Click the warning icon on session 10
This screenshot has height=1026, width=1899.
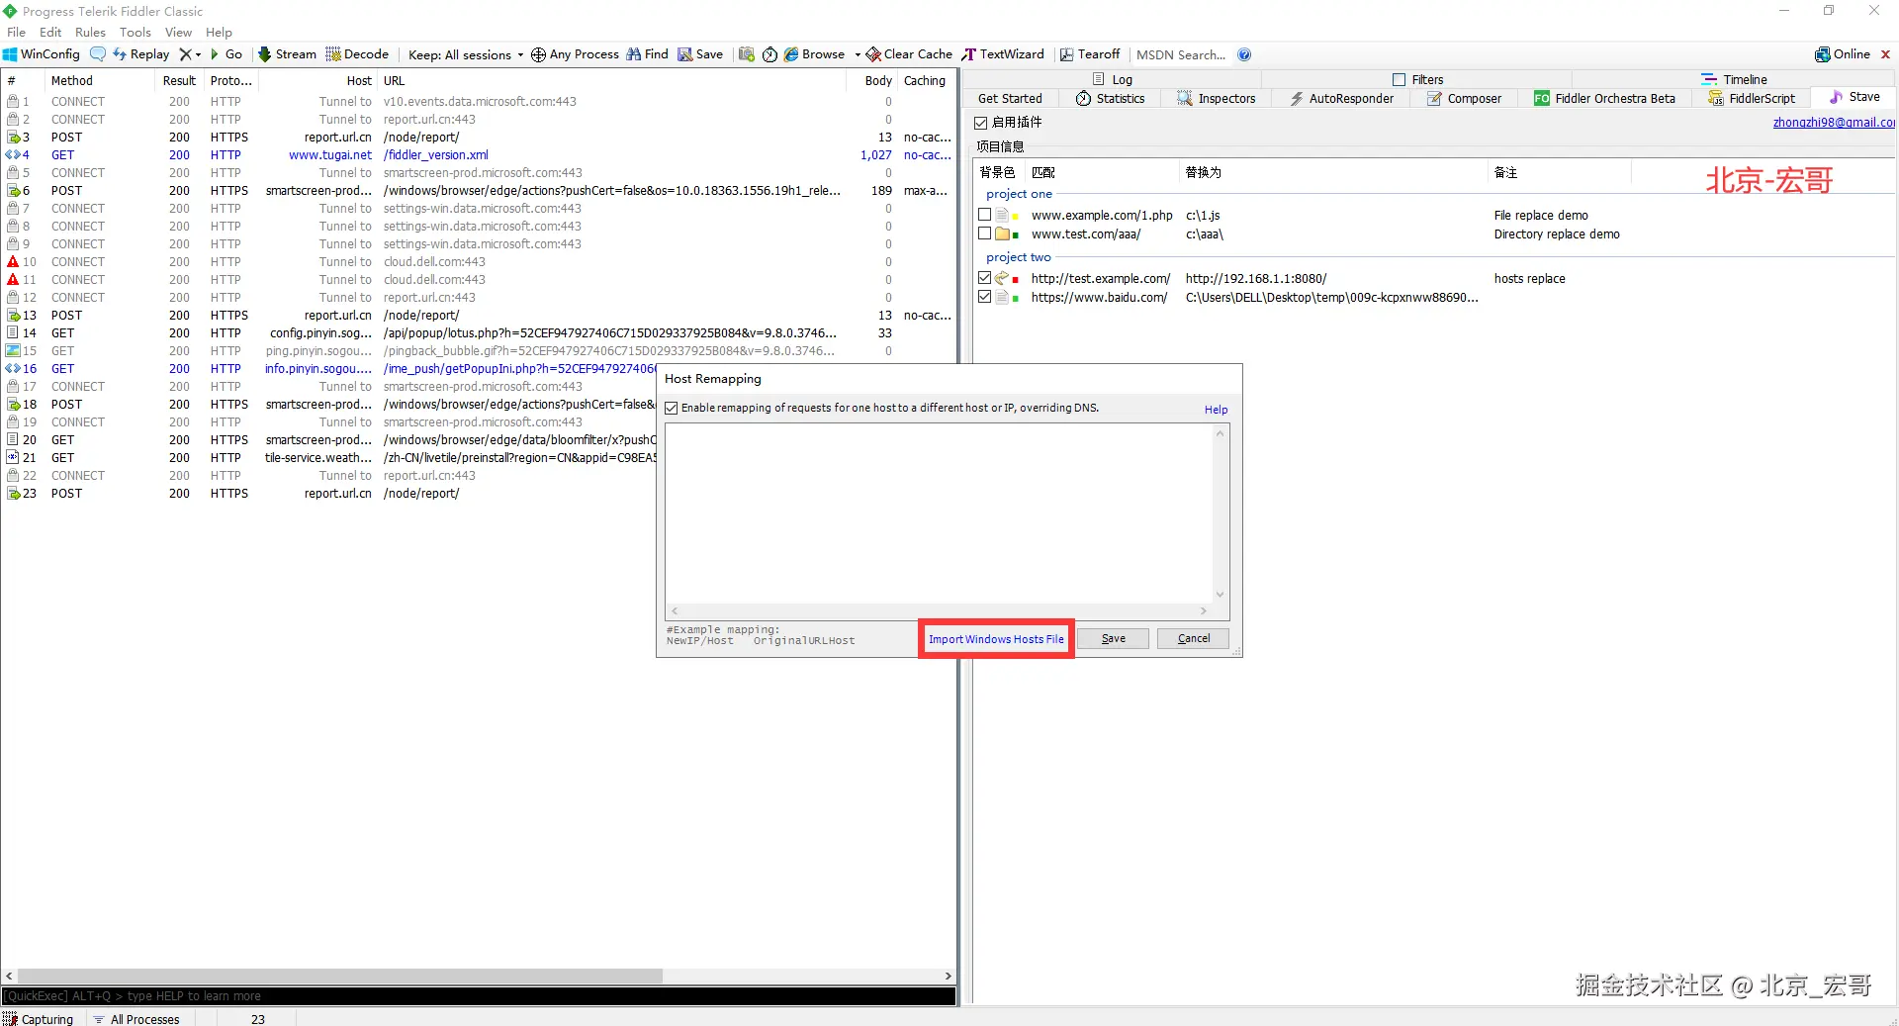point(13,262)
